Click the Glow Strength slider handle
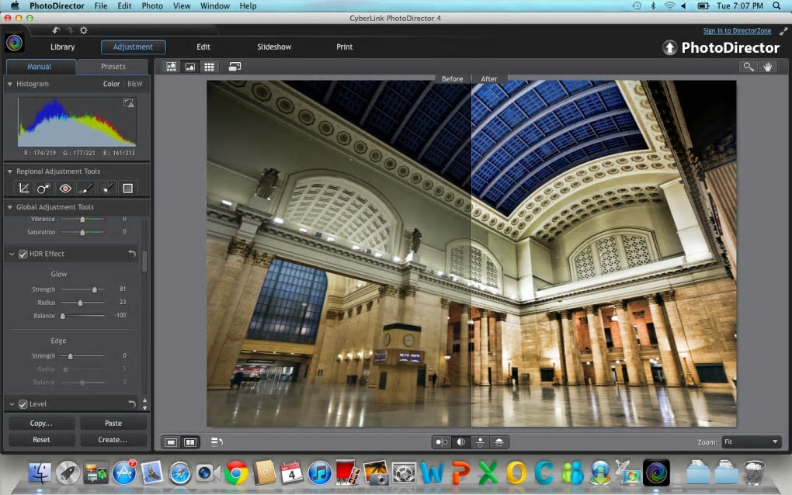The height and width of the screenshot is (495, 792). tap(95, 289)
